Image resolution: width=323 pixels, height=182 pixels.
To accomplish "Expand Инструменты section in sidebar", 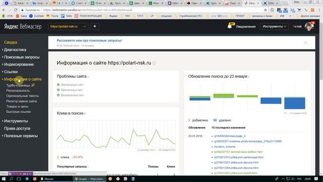I will coord(16,121).
